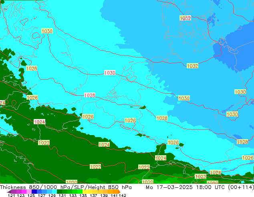Click the white-background 1028 isobar label
Screen dimensions: 254x197
pos(90,95)
